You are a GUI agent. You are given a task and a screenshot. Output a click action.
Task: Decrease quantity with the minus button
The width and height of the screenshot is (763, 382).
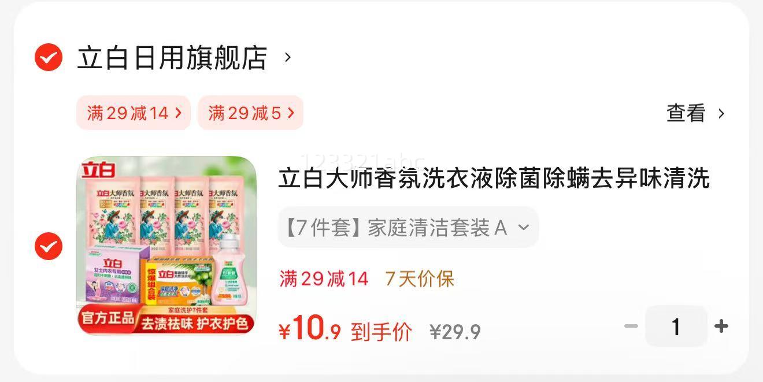point(631,327)
